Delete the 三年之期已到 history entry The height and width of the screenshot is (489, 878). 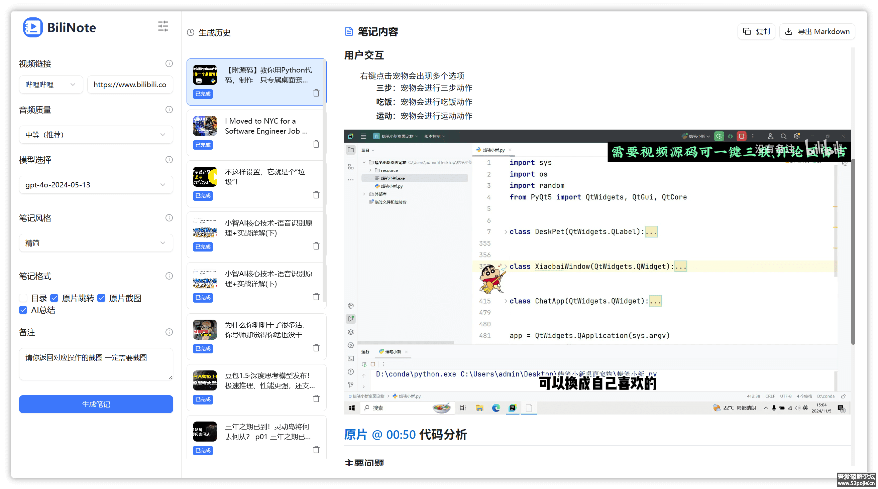(316, 450)
